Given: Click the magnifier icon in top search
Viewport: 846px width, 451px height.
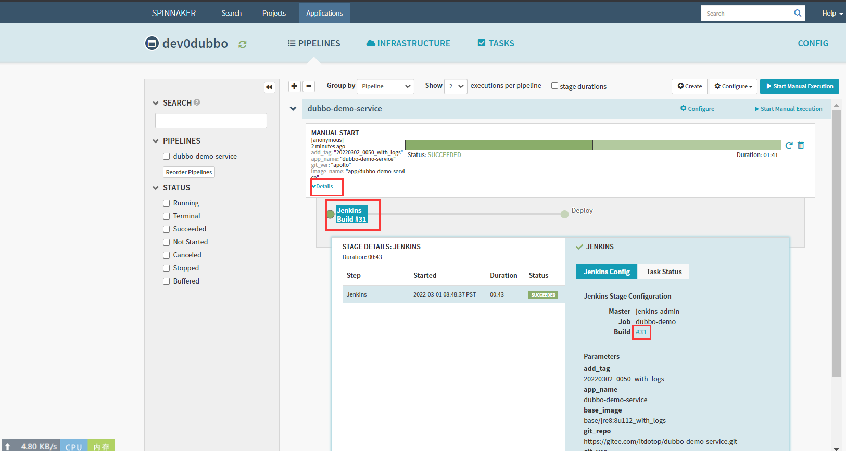Looking at the screenshot, I should pos(798,13).
